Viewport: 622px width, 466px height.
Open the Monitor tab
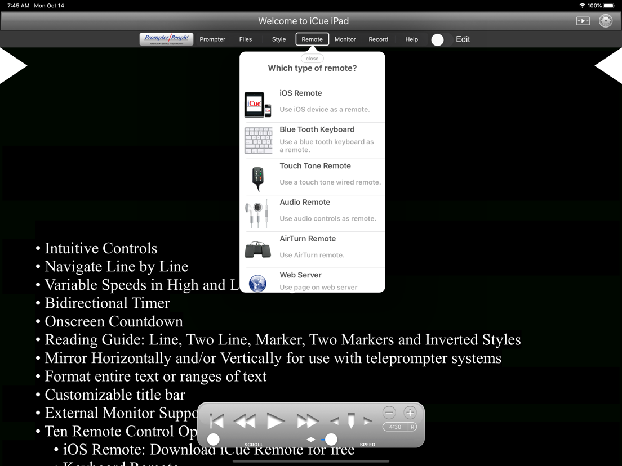click(x=345, y=39)
